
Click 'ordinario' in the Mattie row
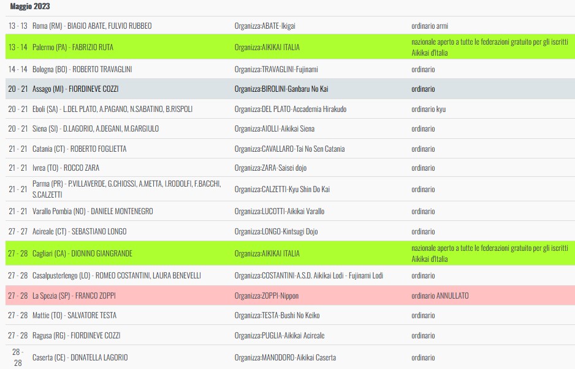[423, 315]
